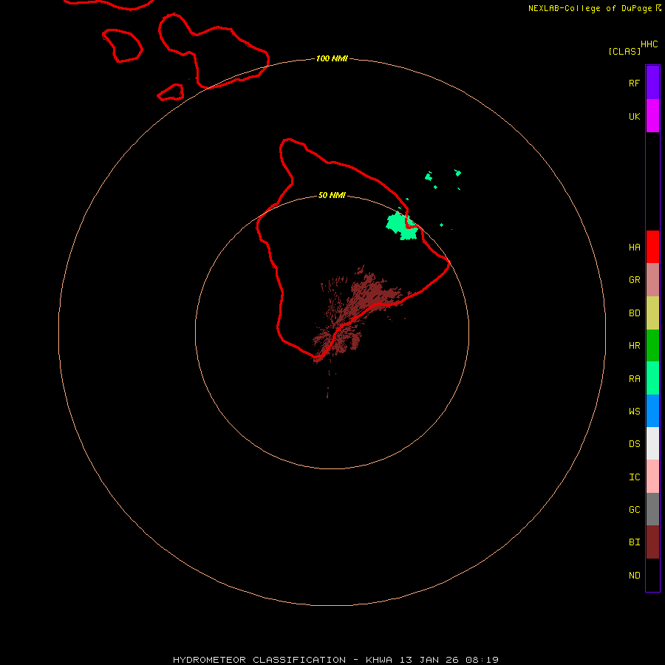Click the GC legend label
The width and height of the screenshot is (665, 665).
(634, 510)
